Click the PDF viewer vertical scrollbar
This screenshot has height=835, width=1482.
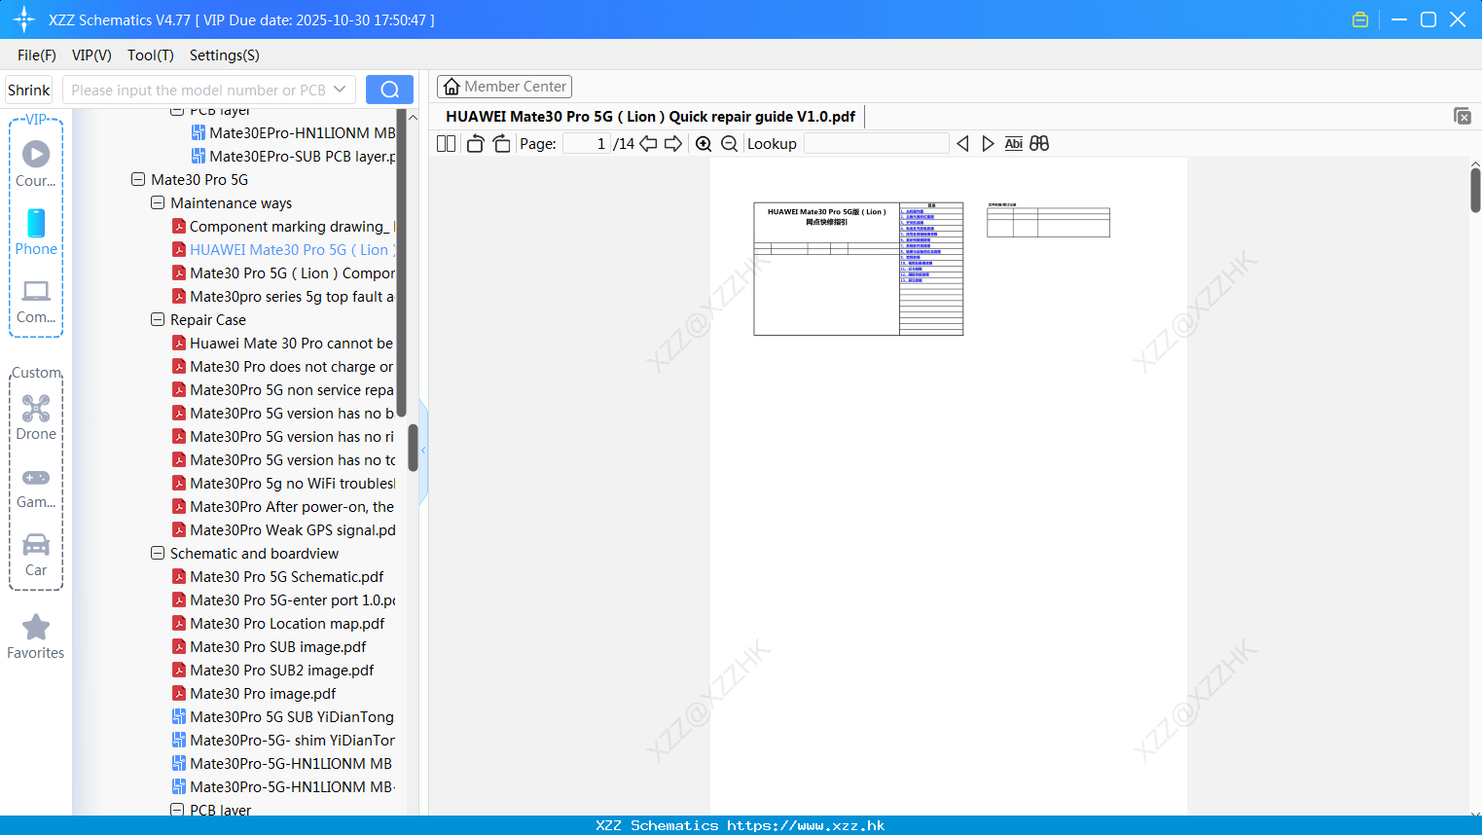click(x=1475, y=190)
